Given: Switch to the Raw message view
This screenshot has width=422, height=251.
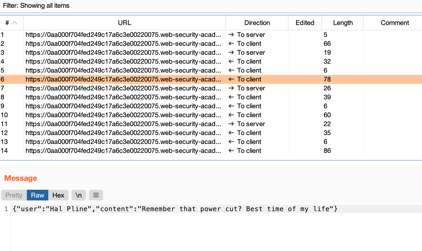Looking at the screenshot, I should 38,195.
